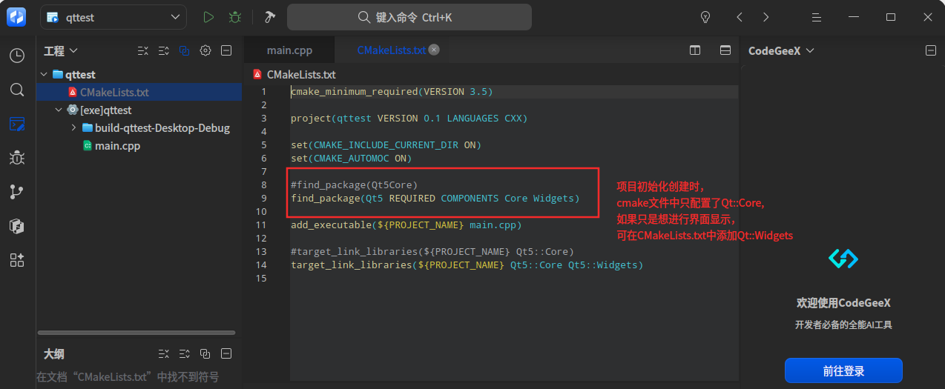Collapse all in outline panel
Screen dimensions: 945x389
click(x=164, y=354)
